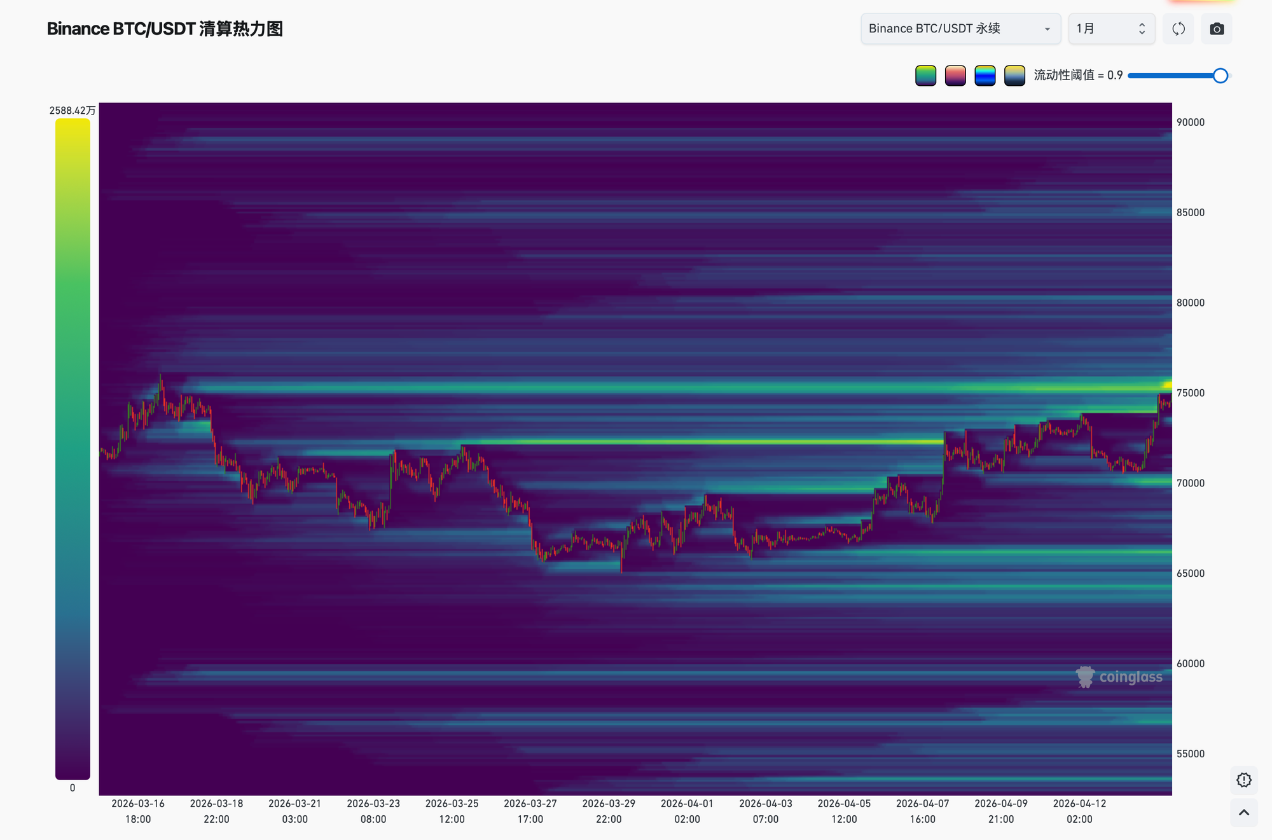Select the blue-cyan color theme swatch
This screenshot has width=1272, height=840.
(985, 75)
